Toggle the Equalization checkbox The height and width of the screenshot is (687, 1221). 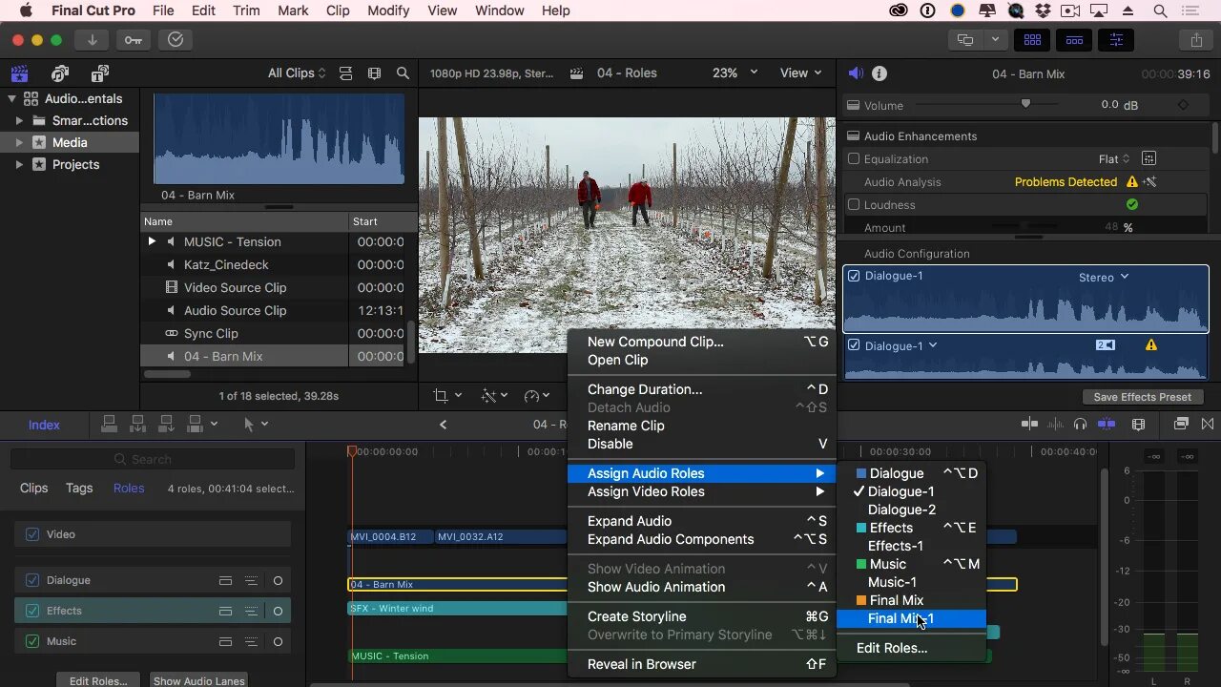coord(854,159)
